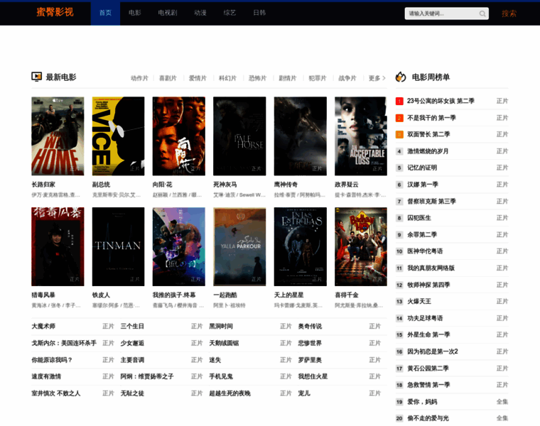This screenshot has width=540, height=426.
Task: Open the 长路归家 Long Way Home poster
Action: point(58,136)
